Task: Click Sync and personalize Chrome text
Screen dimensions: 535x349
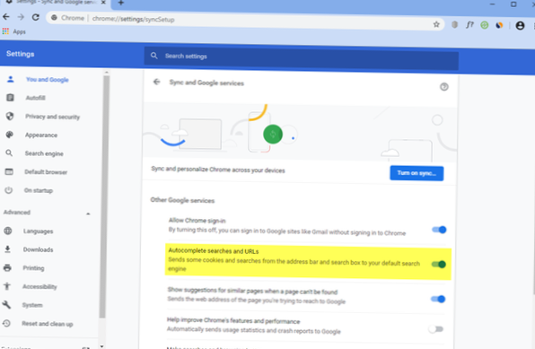Action: pyautogui.click(x=218, y=170)
